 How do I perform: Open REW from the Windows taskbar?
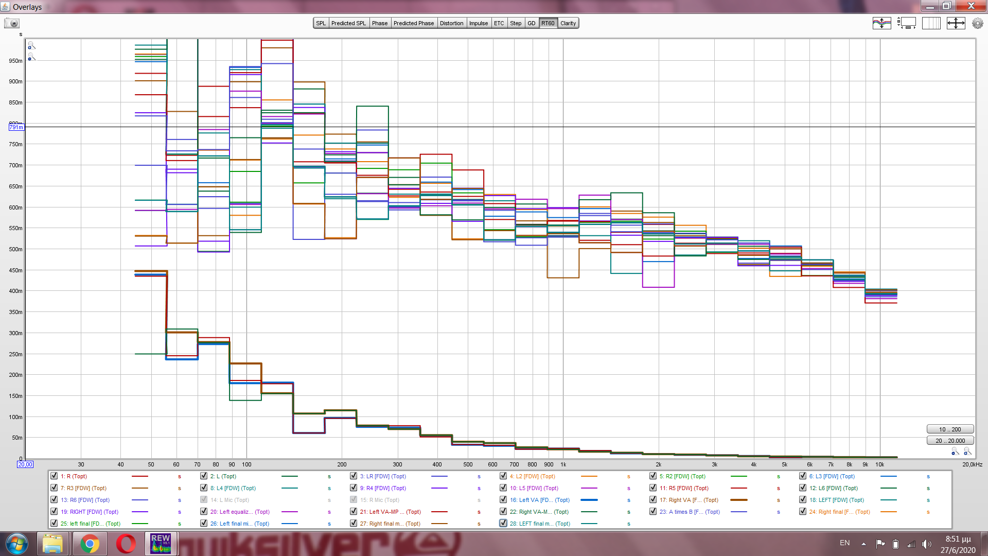(x=161, y=543)
